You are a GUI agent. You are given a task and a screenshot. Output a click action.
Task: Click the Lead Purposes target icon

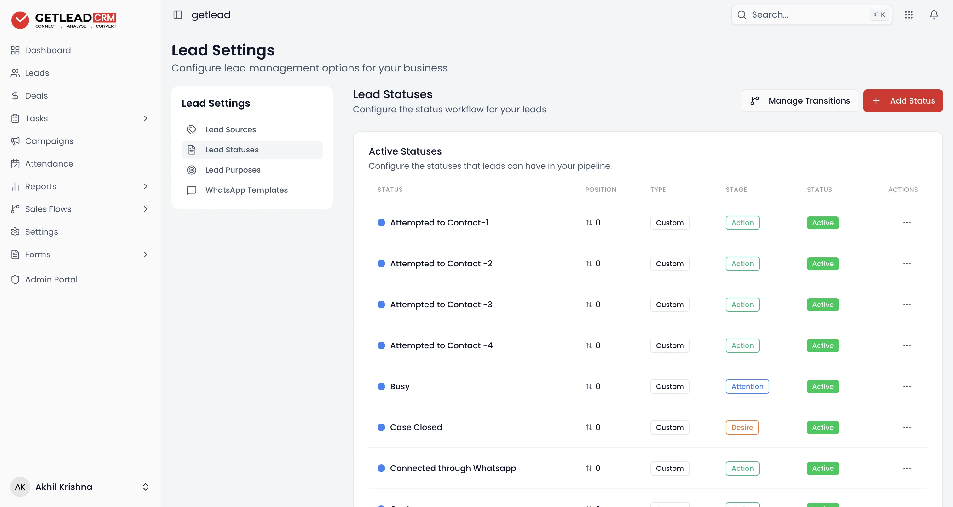pos(192,170)
